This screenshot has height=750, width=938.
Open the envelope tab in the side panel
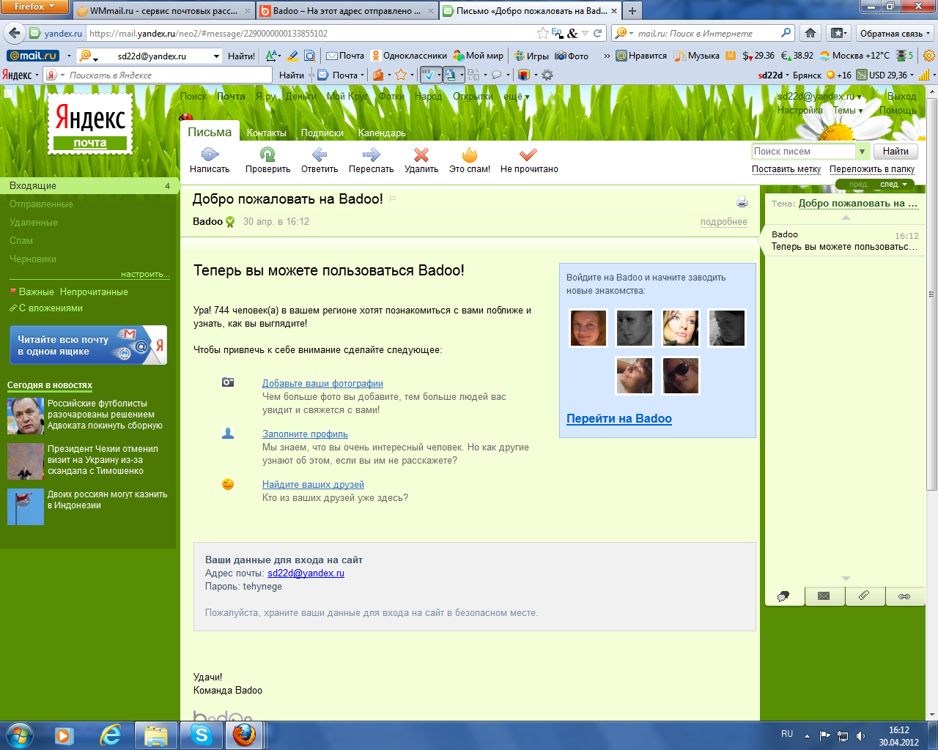(824, 596)
